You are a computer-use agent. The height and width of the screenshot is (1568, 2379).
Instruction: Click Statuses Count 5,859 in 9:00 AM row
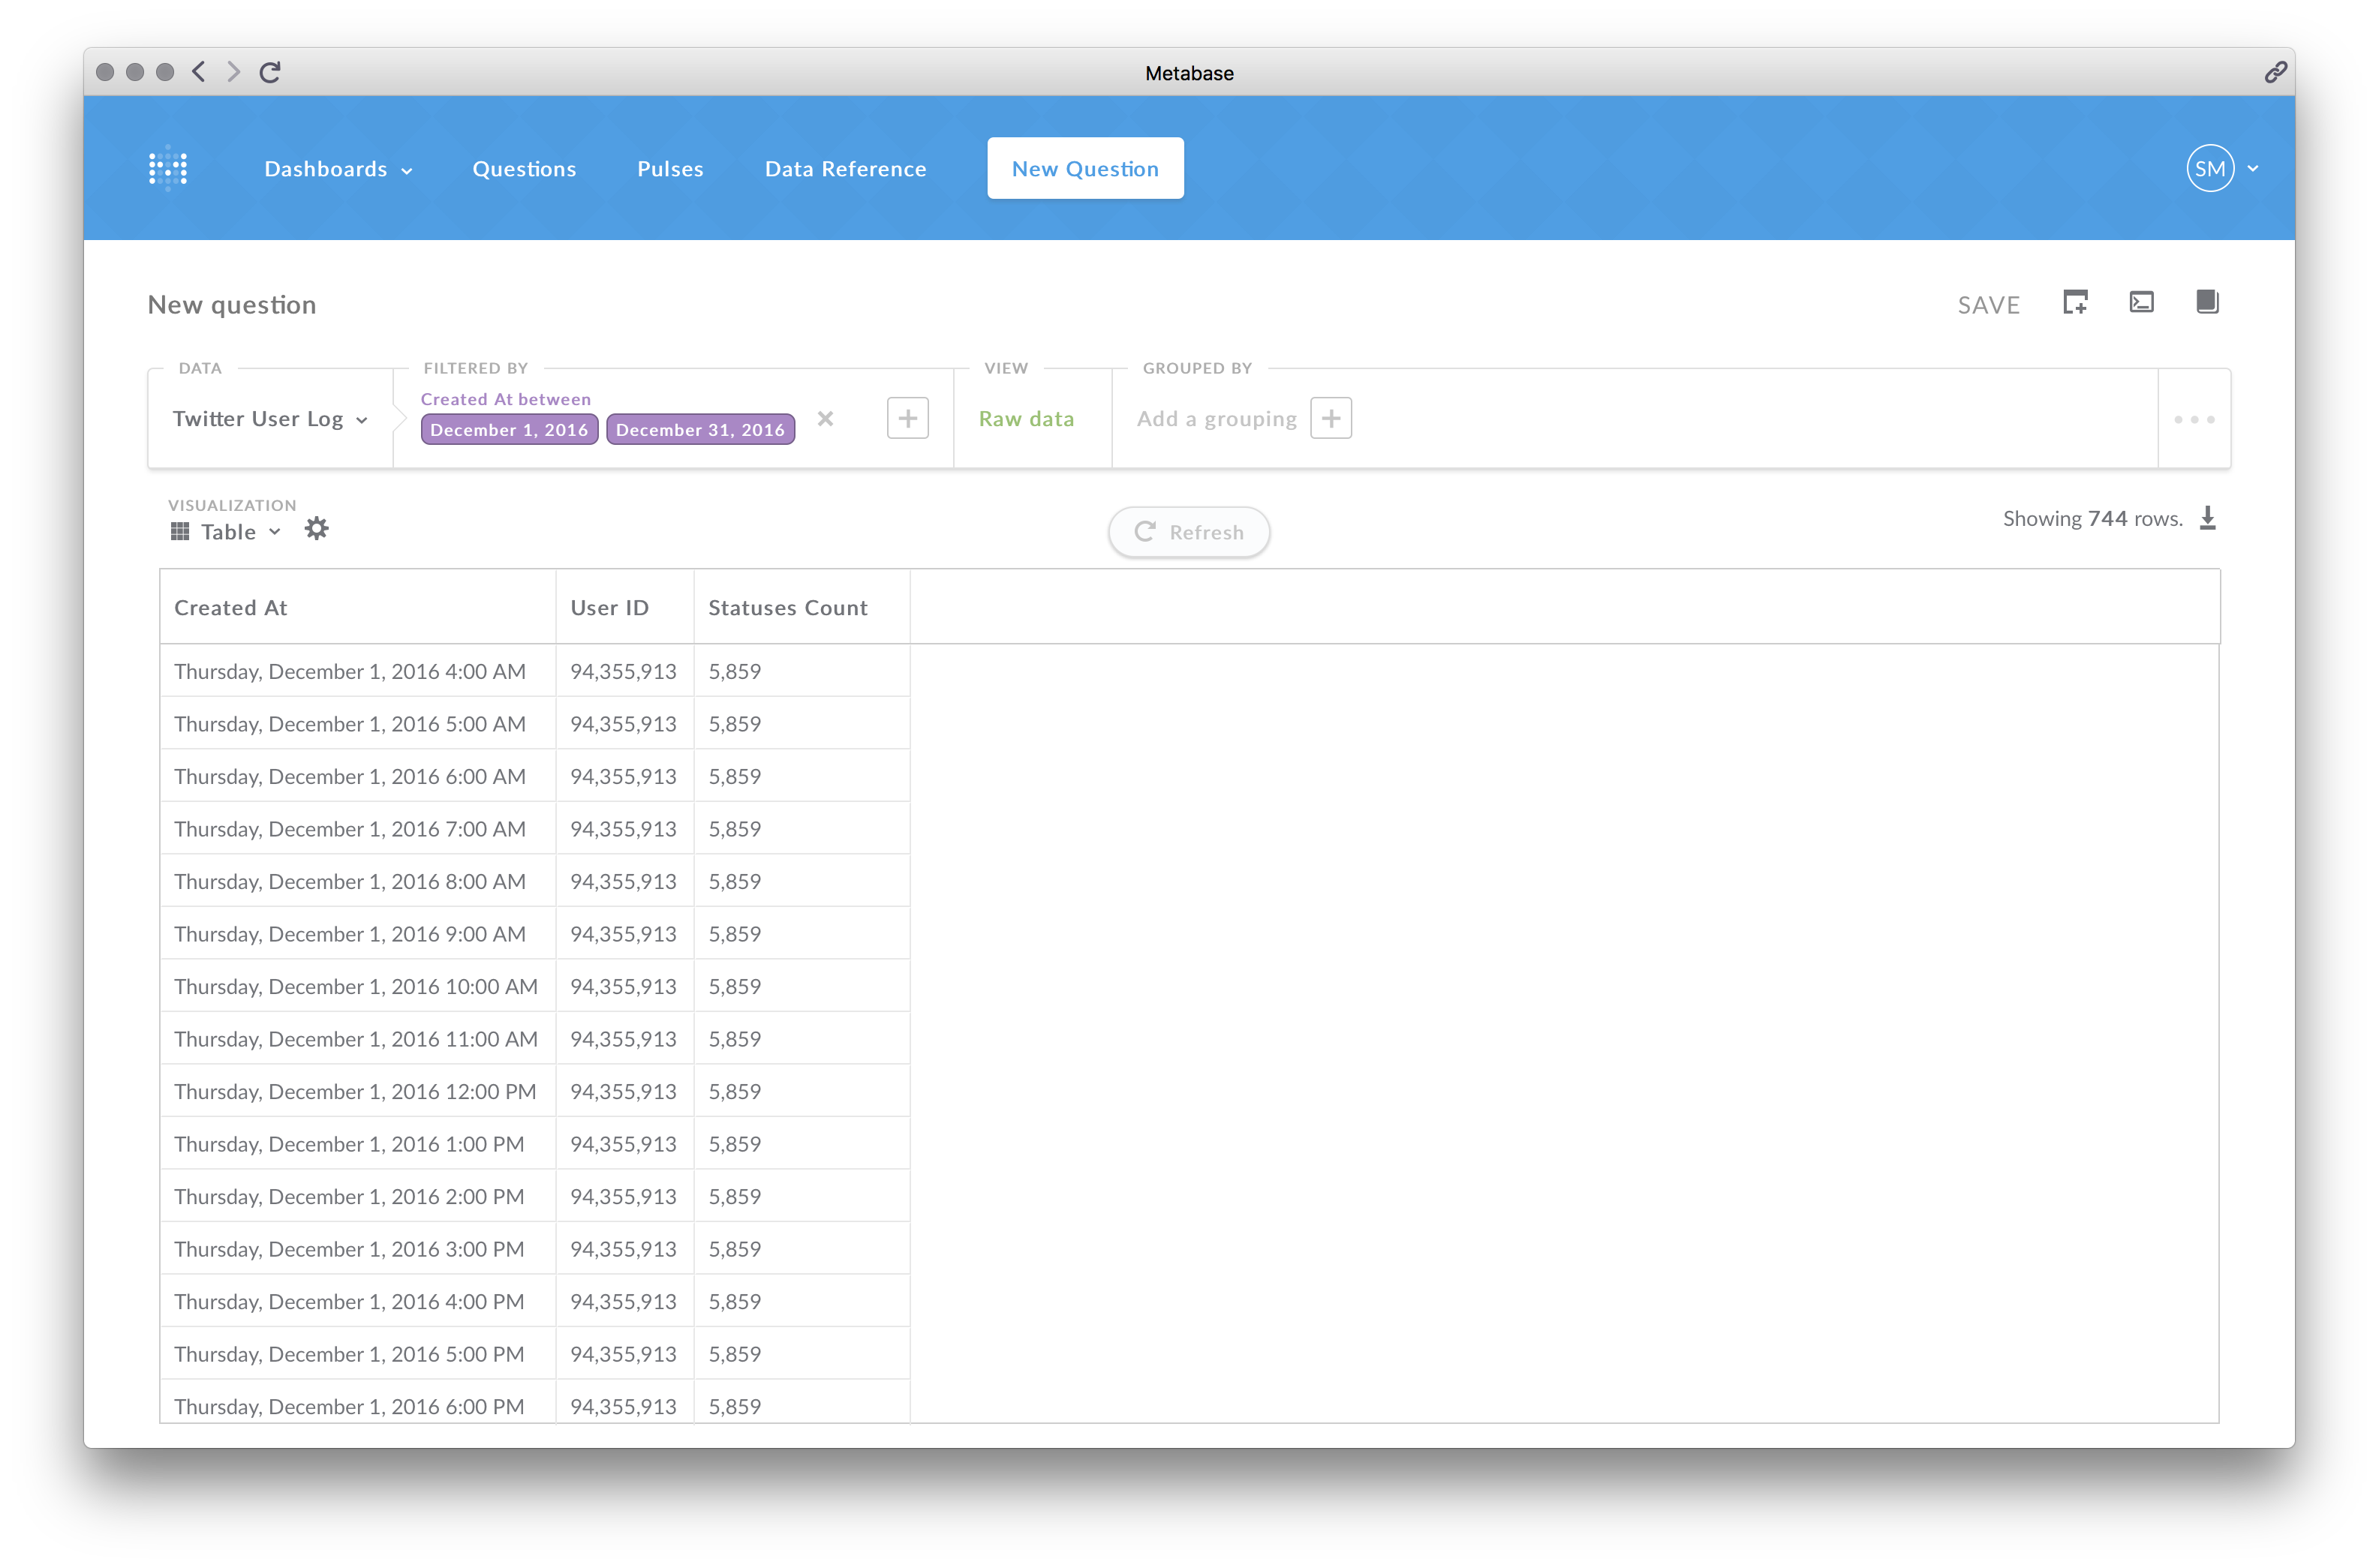pyautogui.click(x=801, y=934)
